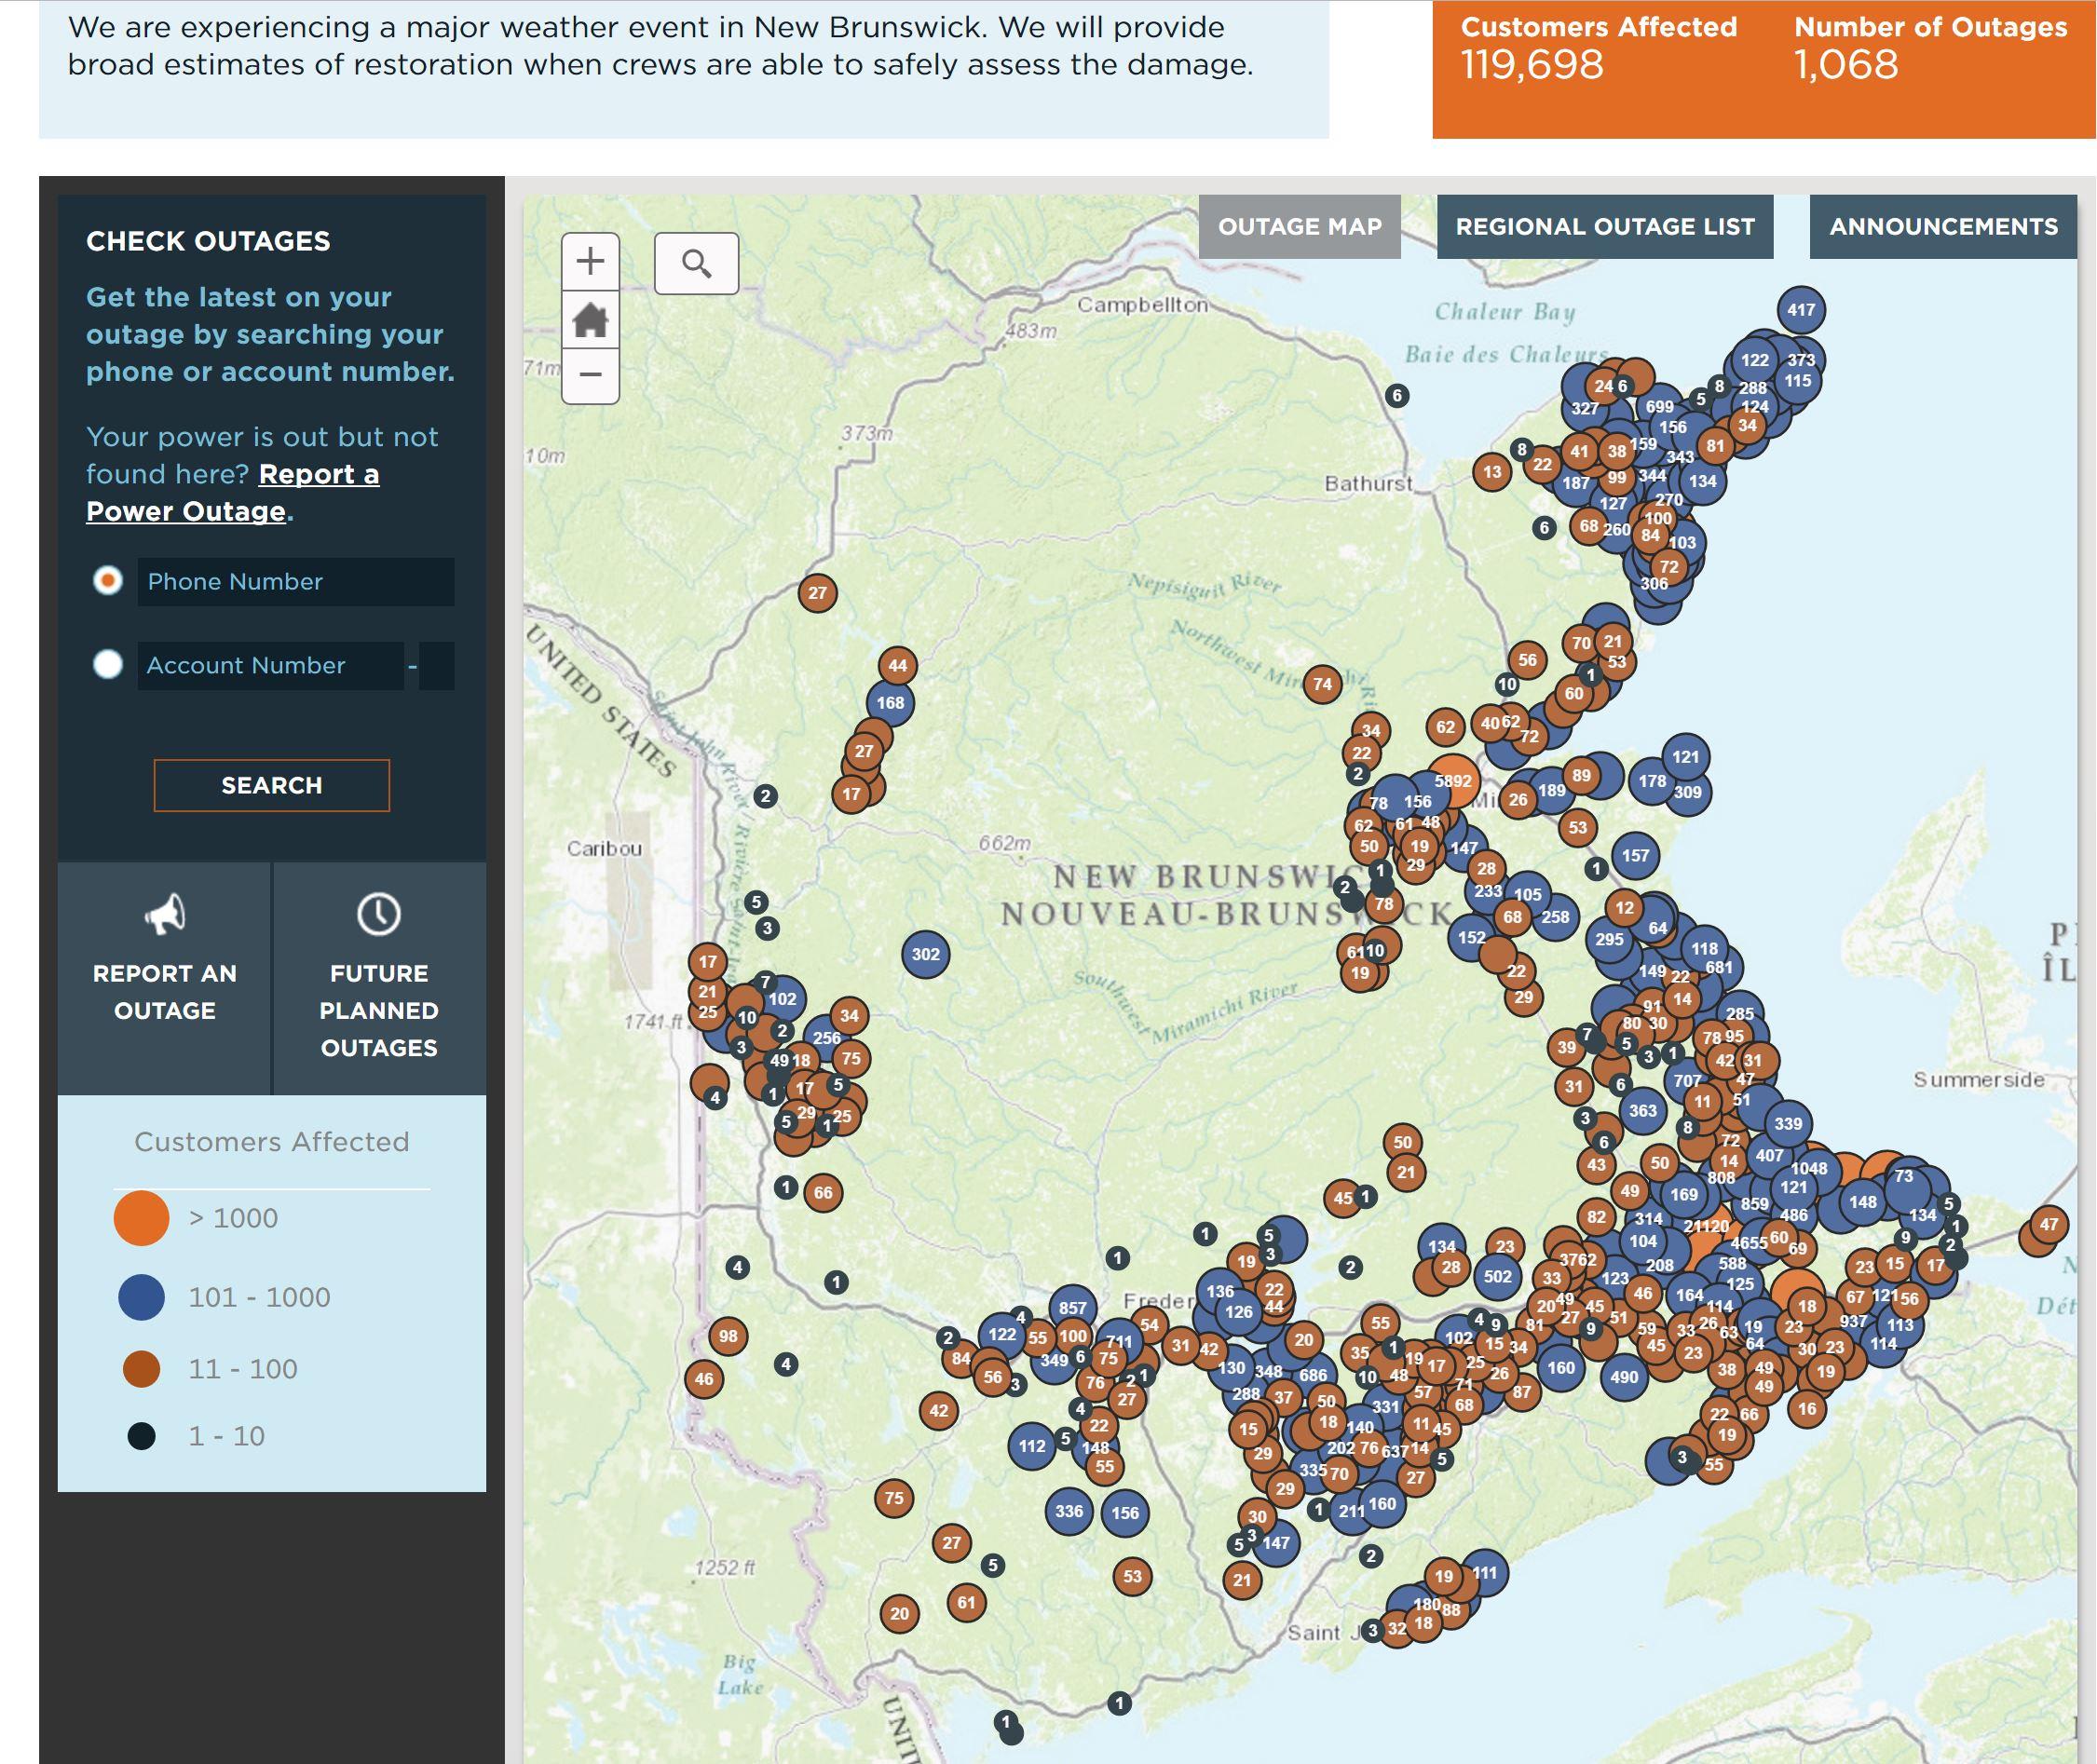The image size is (2097, 1764).
Task: Click the 98 outage marker
Action: click(x=728, y=1336)
